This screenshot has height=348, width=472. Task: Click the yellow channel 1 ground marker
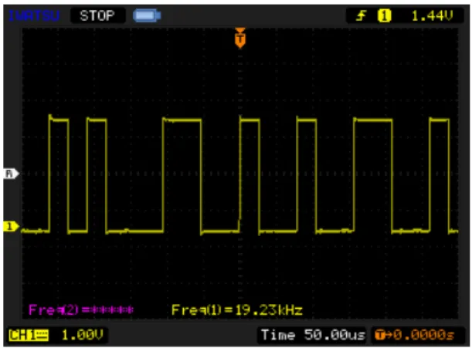point(11,226)
